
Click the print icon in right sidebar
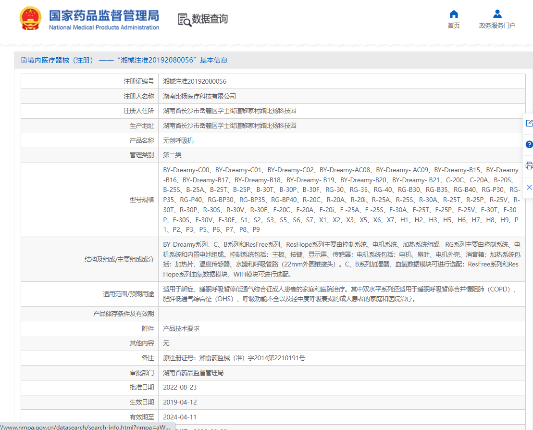529,165
